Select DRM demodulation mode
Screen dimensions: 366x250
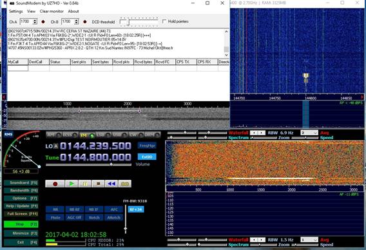tap(152, 135)
